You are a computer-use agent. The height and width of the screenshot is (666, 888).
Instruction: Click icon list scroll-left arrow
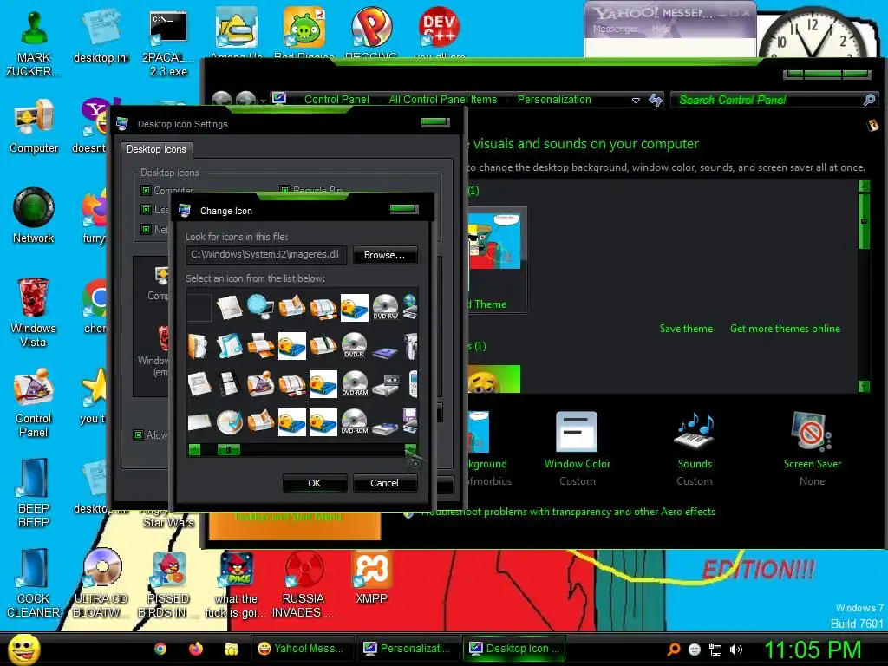(x=194, y=450)
